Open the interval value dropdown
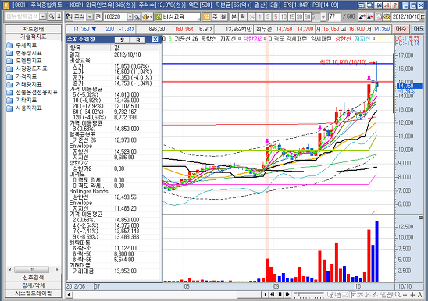Image resolution: width=428 pixels, height=301 pixels. 323,17
